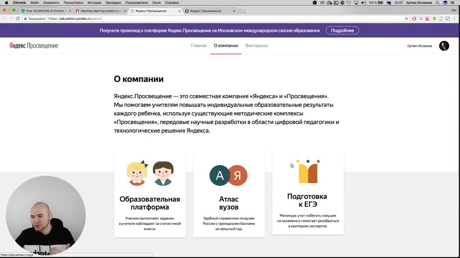The image size is (460, 258).
Task: Open the Изменить menu
Action: click(x=51, y=3)
